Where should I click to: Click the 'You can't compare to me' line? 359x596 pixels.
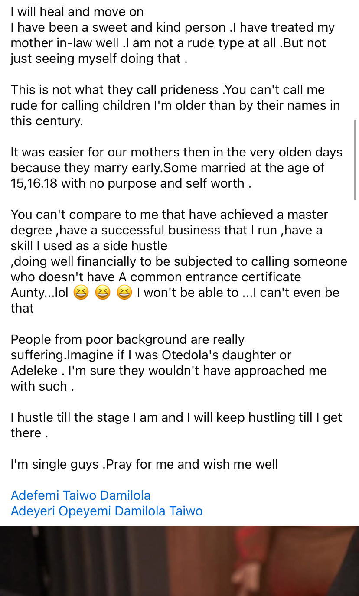click(x=87, y=215)
